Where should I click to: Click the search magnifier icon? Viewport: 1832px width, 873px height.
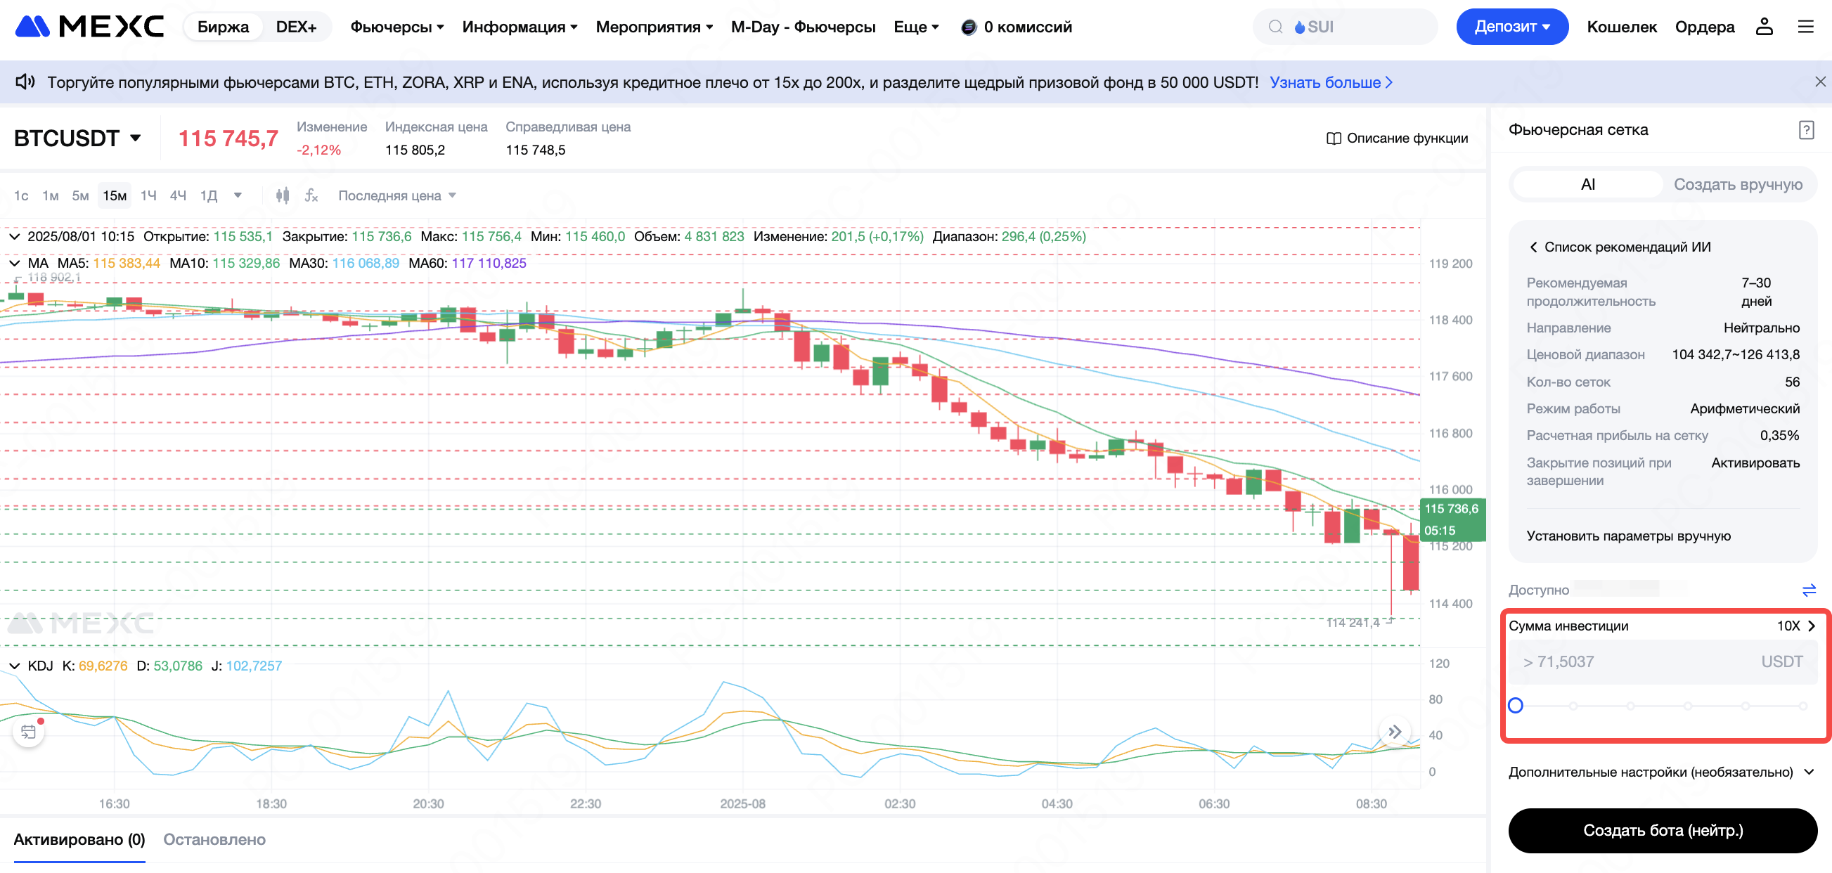(x=1275, y=27)
